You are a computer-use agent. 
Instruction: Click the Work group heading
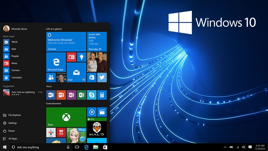pos(49,87)
